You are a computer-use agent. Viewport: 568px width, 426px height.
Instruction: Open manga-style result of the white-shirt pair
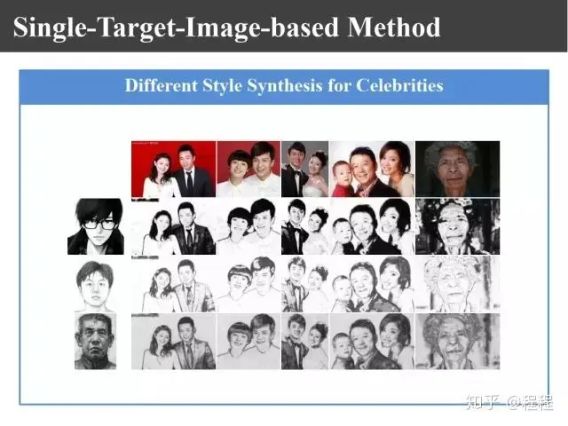click(x=248, y=226)
